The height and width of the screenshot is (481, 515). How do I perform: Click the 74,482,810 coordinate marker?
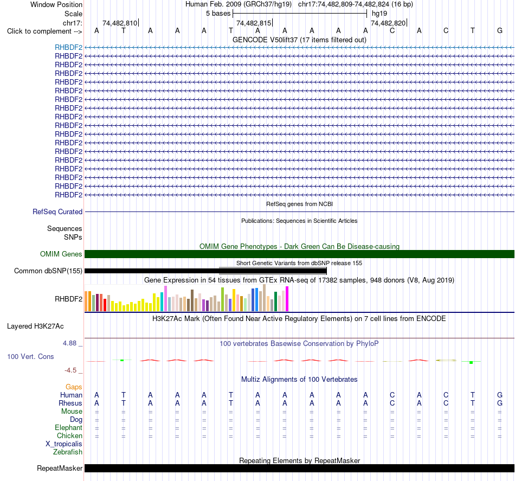click(120, 23)
